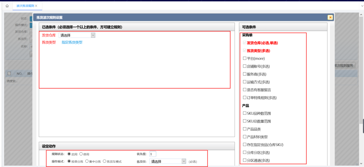
Task: Enable the 店铺账号(多选) checkbox
Action: tap(245, 66)
